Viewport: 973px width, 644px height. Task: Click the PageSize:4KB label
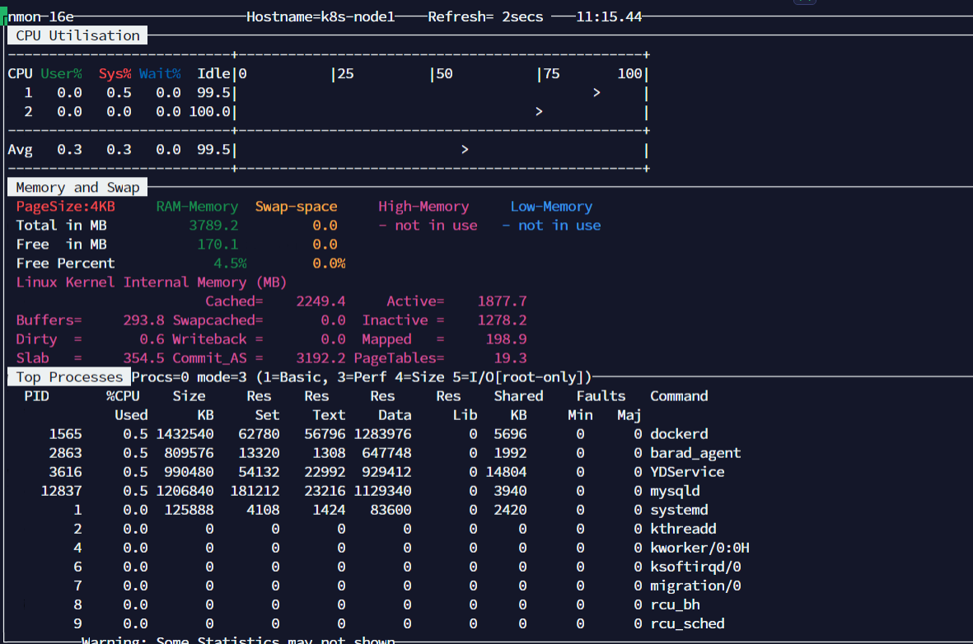pos(65,207)
